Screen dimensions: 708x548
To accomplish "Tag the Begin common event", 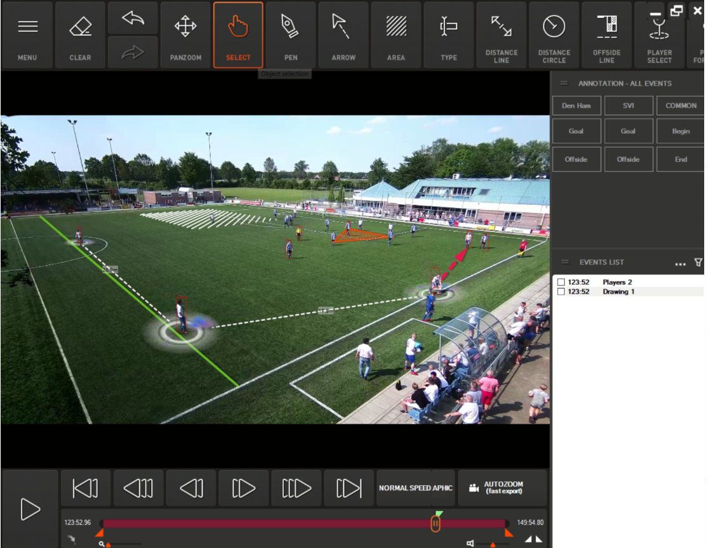I will (x=681, y=131).
